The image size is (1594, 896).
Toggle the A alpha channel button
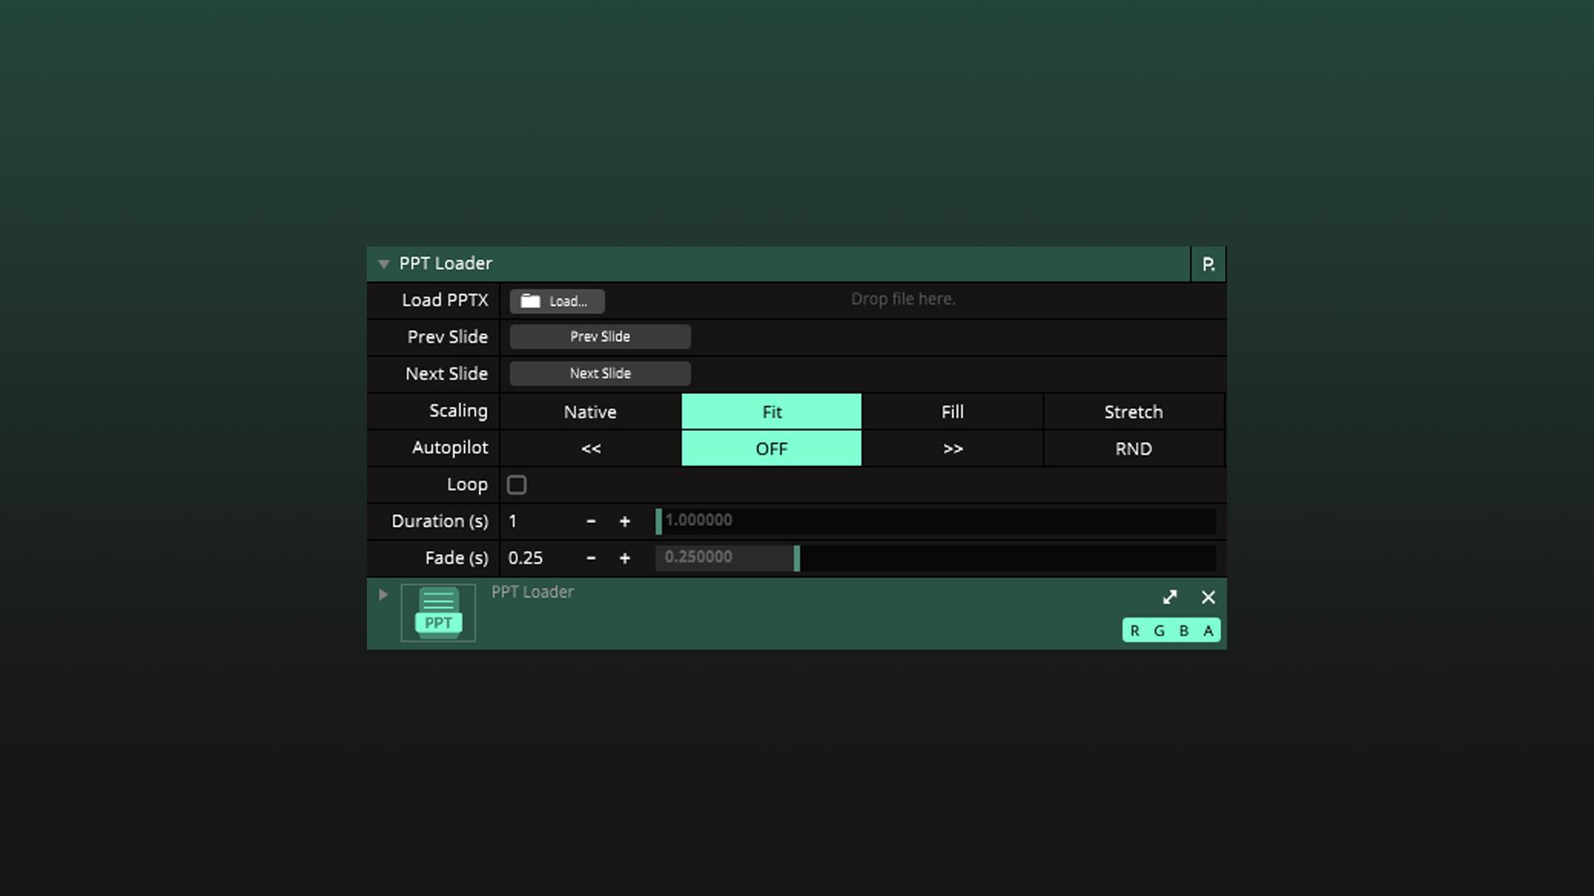(x=1208, y=631)
